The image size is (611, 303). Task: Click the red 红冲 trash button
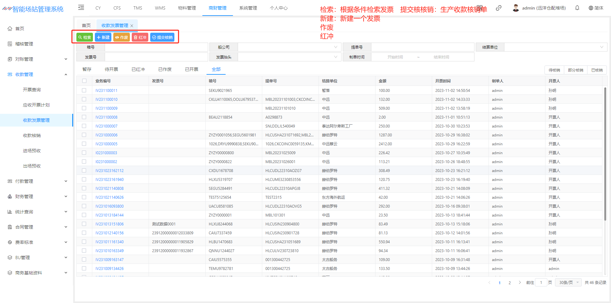click(x=140, y=38)
